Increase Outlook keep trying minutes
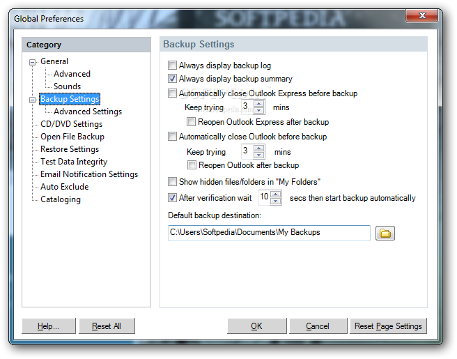The width and height of the screenshot is (457, 359). click(259, 148)
